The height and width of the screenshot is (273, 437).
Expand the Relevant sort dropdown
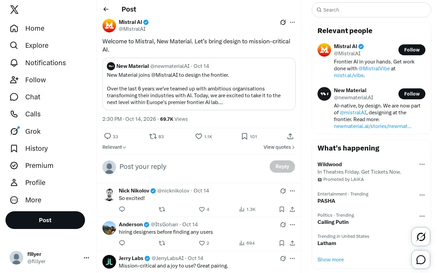tap(114, 147)
